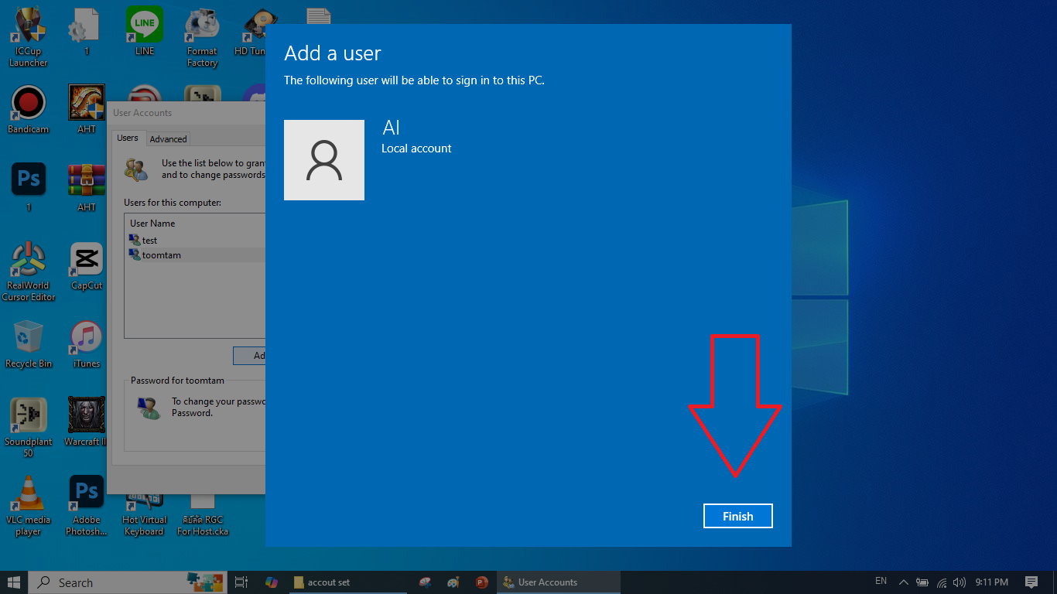Open the Hot Virtual Keyboard shortcut
Screen dimensions: 1057x594
[145, 515]
